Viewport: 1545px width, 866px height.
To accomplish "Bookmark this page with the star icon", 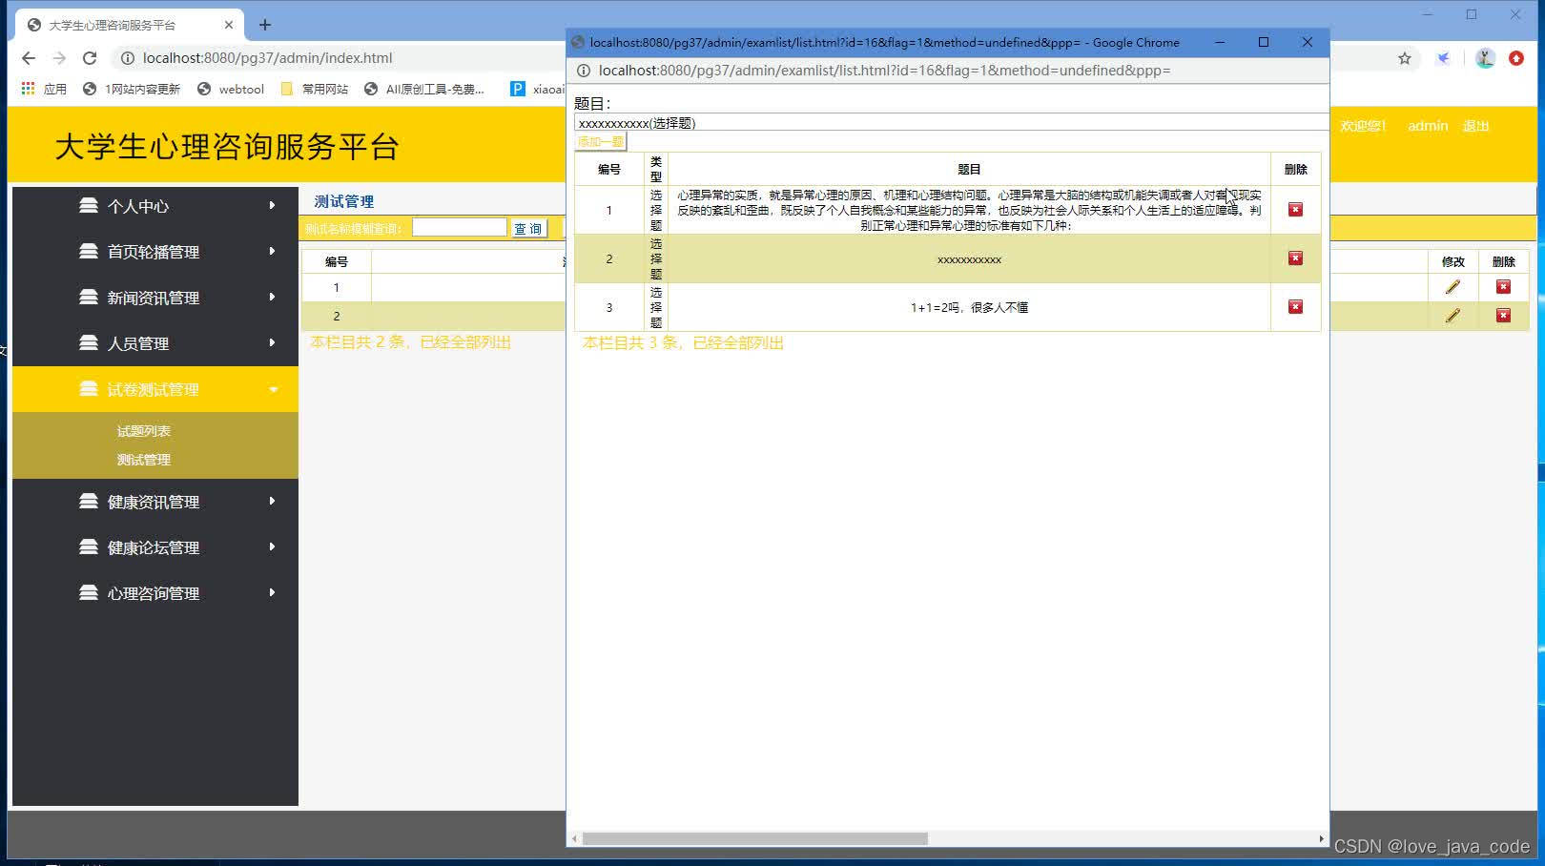I will tap(1405, 58).
